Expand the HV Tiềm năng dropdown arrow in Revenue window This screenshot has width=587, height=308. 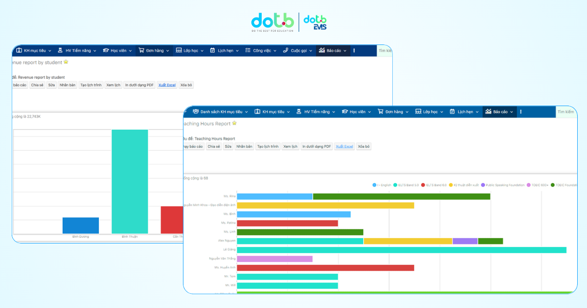pyautogui.click(x=94, y=51)
